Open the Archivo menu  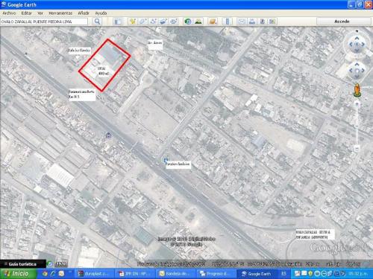click(9, 13)
